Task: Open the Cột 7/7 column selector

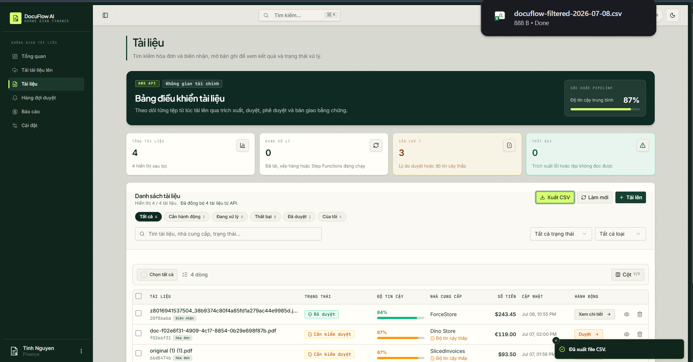Action: 627,275
